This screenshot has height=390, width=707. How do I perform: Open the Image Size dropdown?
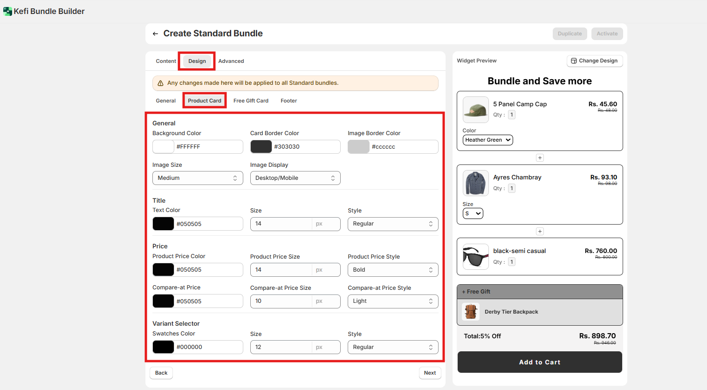click(x=198, y=178)
